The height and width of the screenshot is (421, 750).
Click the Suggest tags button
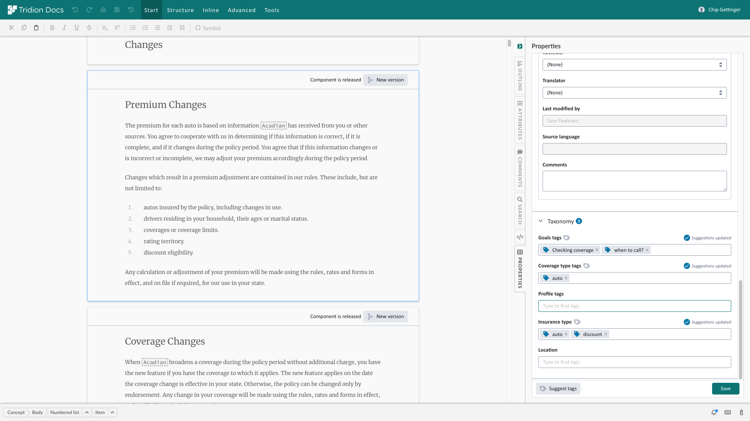[558, 389]
